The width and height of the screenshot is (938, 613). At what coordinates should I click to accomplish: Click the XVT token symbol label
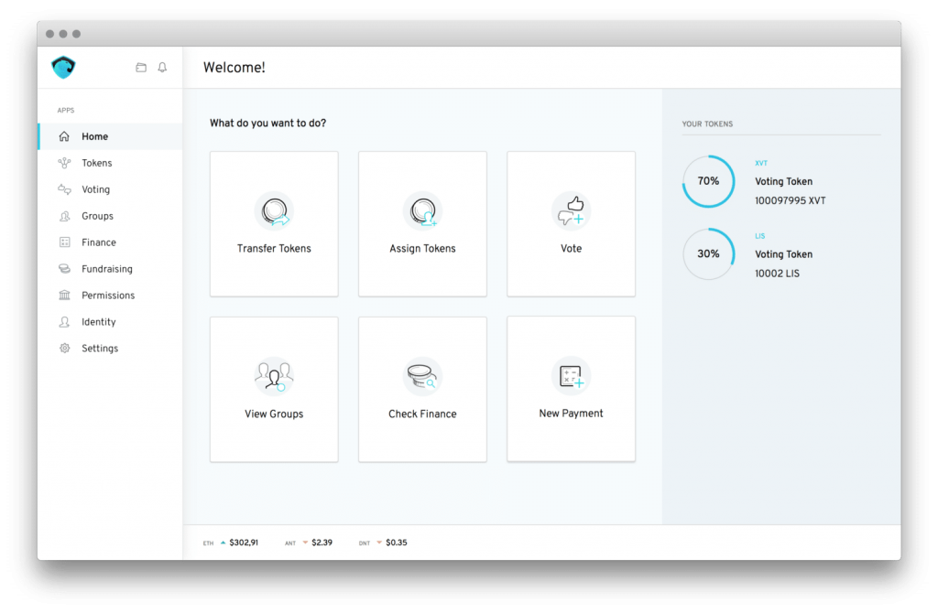point(761,163)
